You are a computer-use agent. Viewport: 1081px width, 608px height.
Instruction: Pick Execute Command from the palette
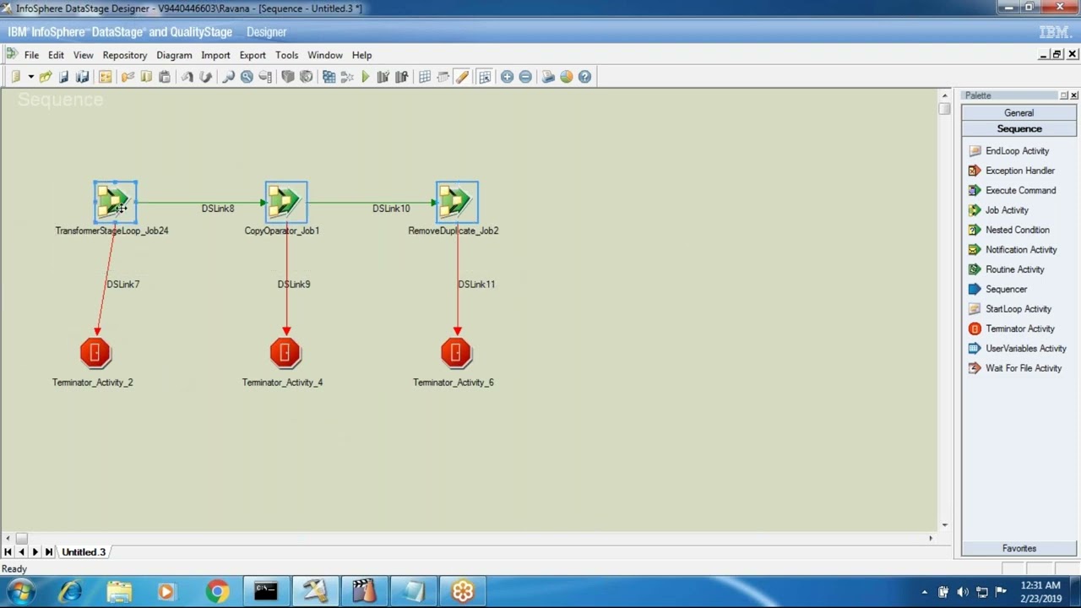pos(1013,191)
